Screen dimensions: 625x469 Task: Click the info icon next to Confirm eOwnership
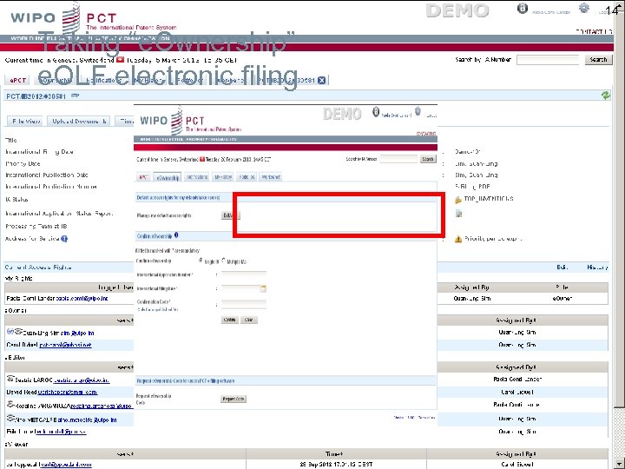(x=176, y=235)
